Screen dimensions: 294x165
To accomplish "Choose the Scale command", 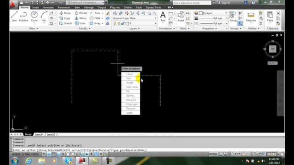I will [80, 23].
